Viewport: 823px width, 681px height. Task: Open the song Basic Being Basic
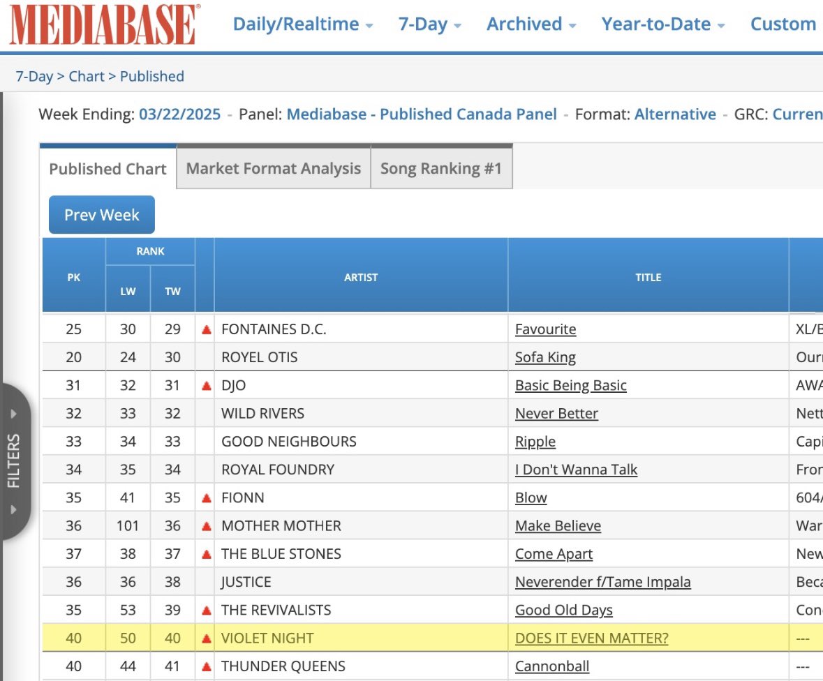tap(570, 385)
